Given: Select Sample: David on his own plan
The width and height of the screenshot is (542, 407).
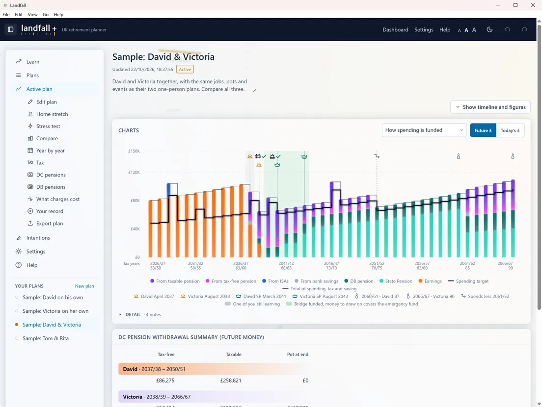Looking at the screenshot, I should (54, 298).
